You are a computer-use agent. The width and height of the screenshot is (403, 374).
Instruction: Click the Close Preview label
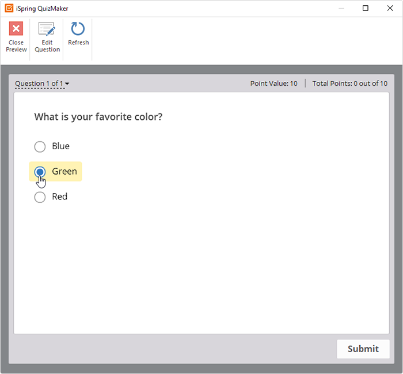[16, 46]
